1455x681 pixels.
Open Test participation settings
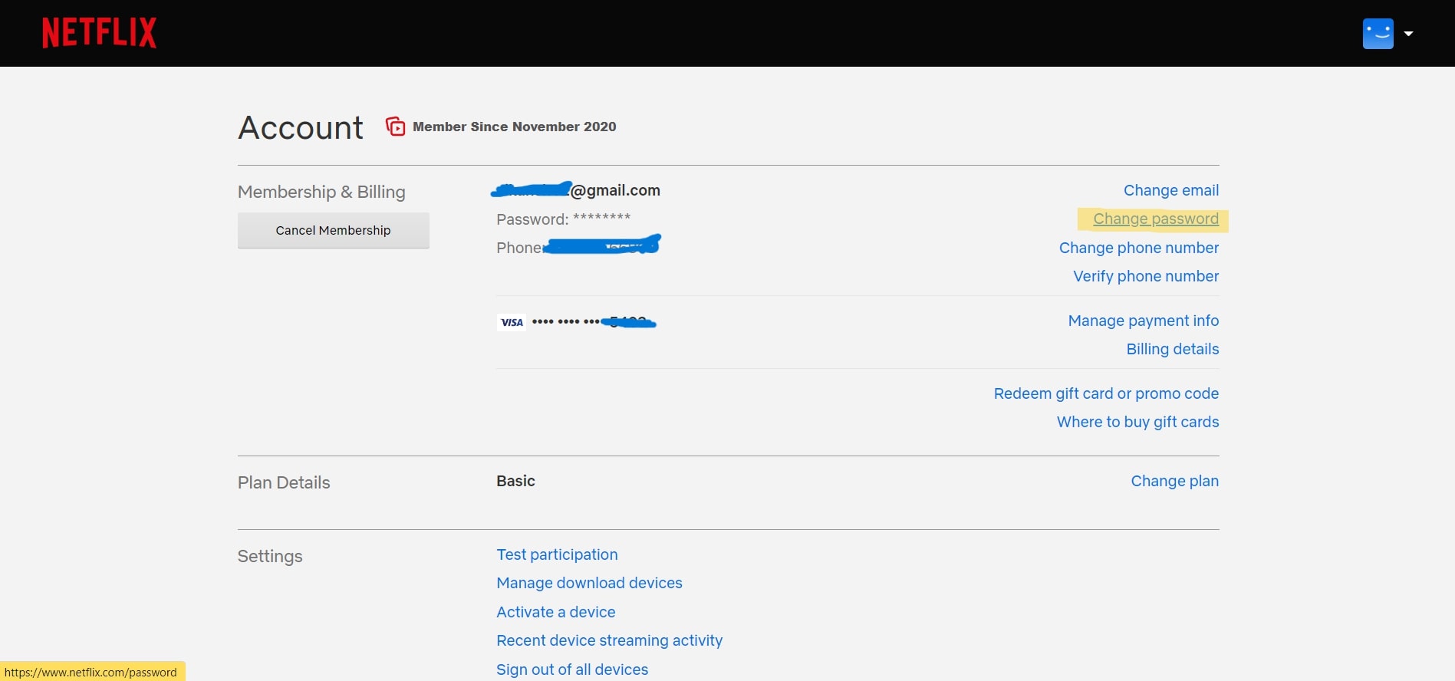[557, 554]
